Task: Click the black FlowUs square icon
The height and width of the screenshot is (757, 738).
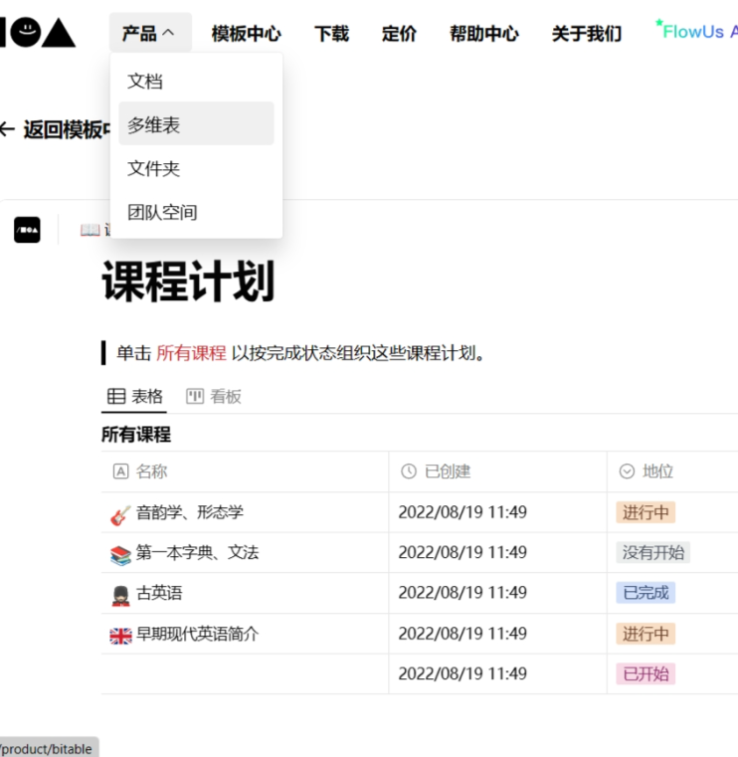Action: click(x=27, y=230)
